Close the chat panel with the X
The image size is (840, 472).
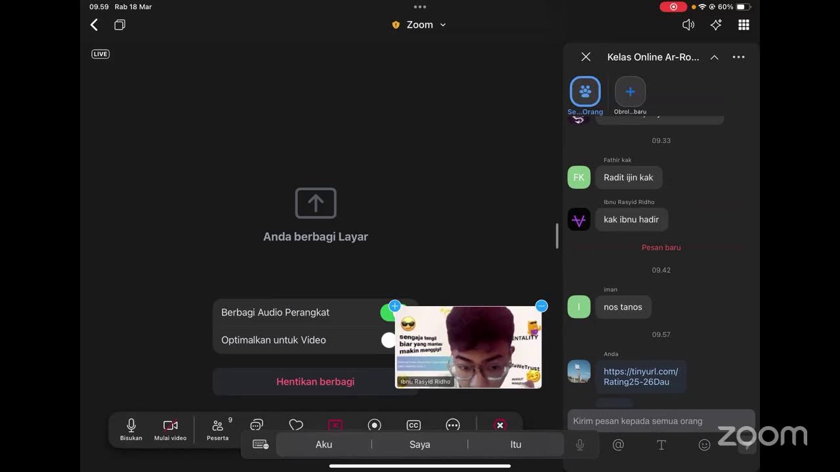pos(586,57)
